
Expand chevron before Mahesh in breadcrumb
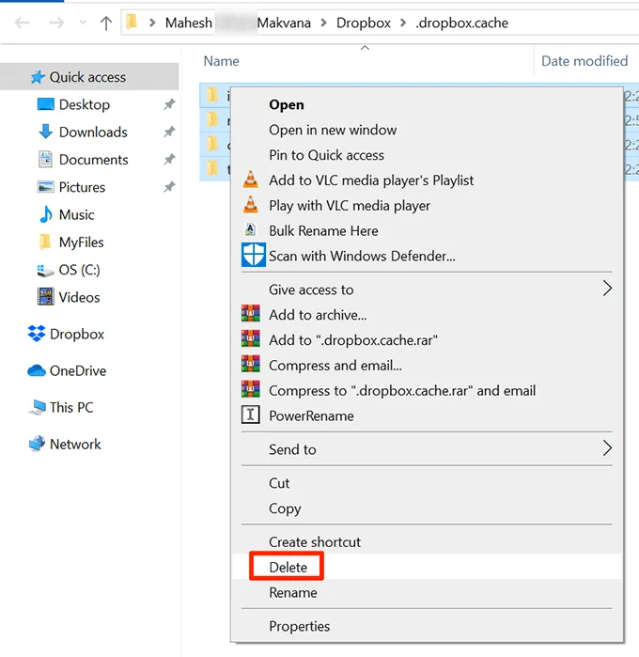[x=152, y=23]
